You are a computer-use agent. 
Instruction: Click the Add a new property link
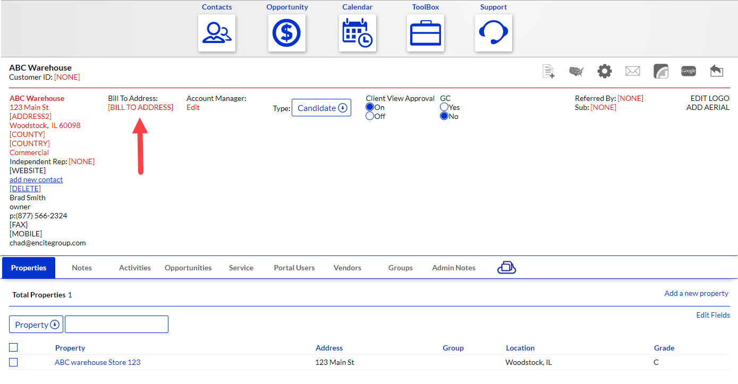coord(696,293)
